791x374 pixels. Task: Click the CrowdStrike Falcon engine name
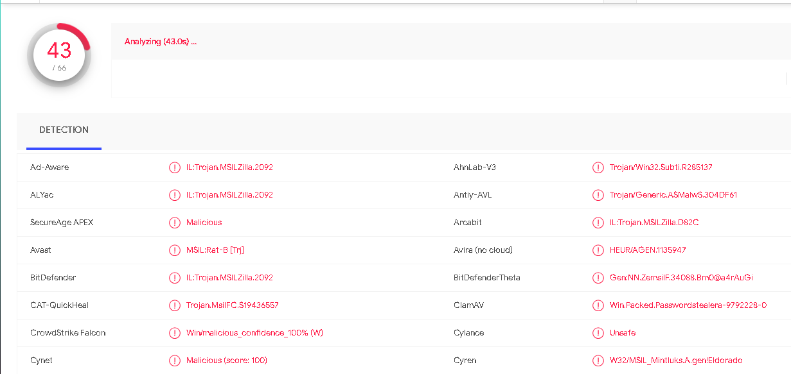tap(67, 333)
